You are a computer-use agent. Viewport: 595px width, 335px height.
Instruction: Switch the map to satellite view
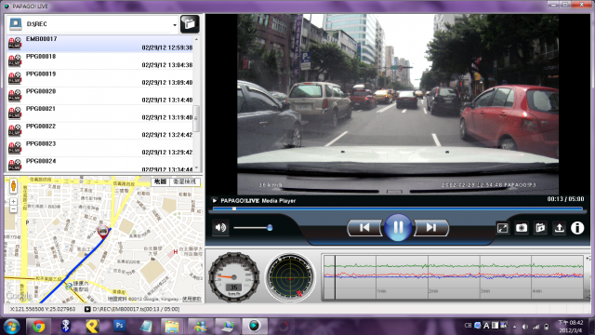(x=185, y=181)
